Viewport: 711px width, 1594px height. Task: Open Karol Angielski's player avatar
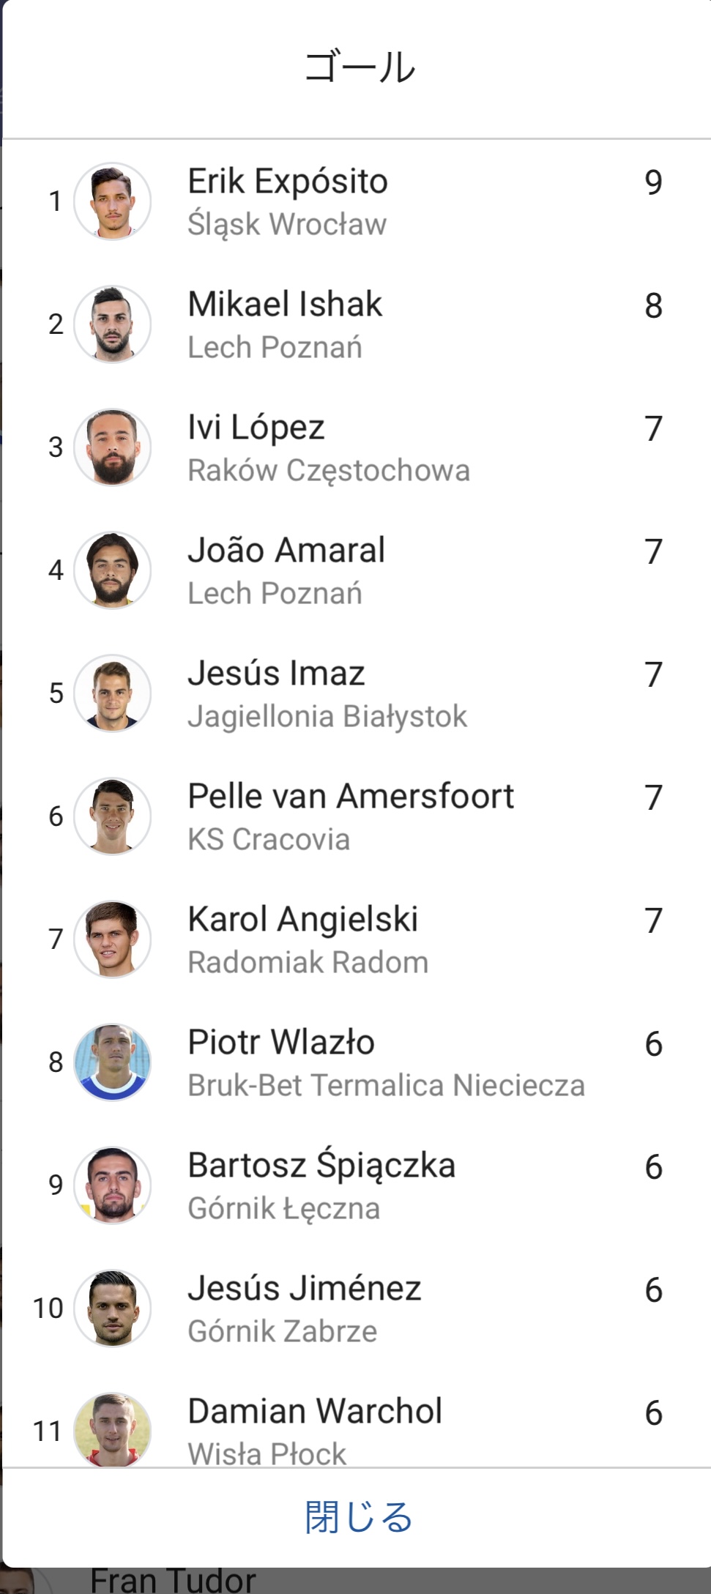coord(112,939)
